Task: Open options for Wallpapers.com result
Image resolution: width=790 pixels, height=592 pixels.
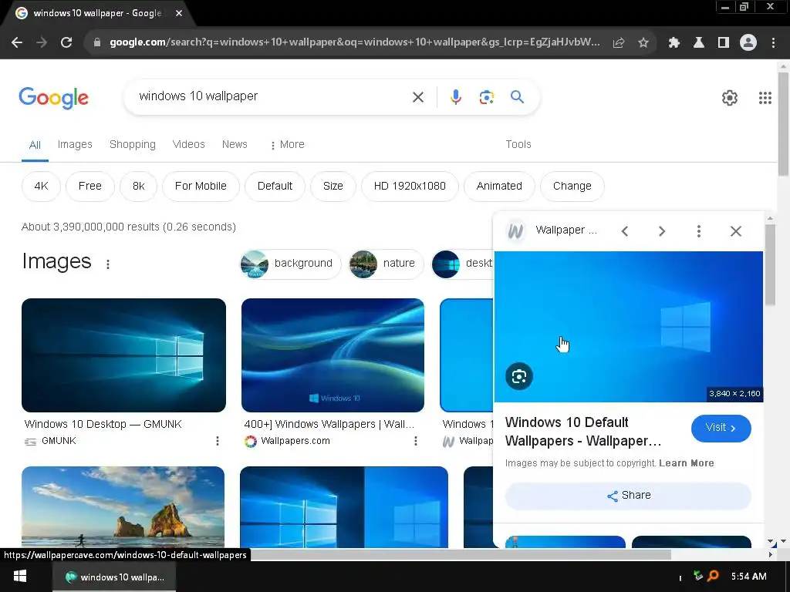Action: click(416, 441)
